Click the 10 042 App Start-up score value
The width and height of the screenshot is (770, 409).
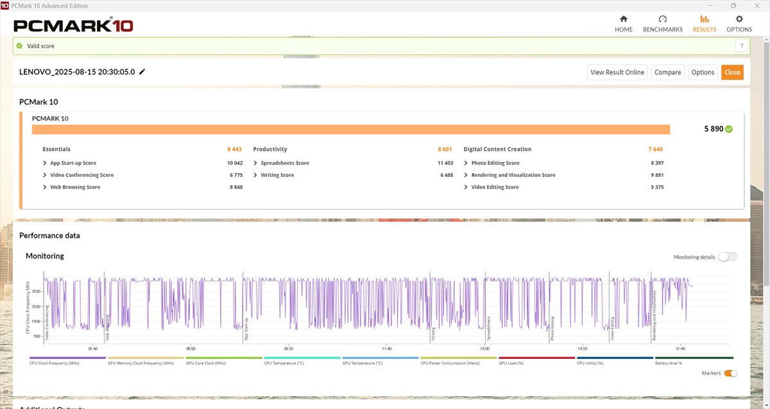(235, 163)
